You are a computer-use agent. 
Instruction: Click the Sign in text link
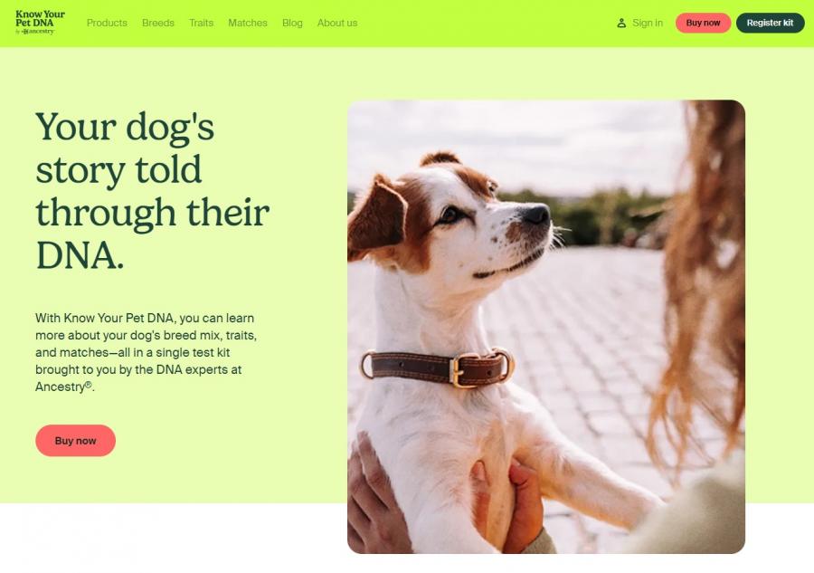pyautogui.click(x=648, y=23)
